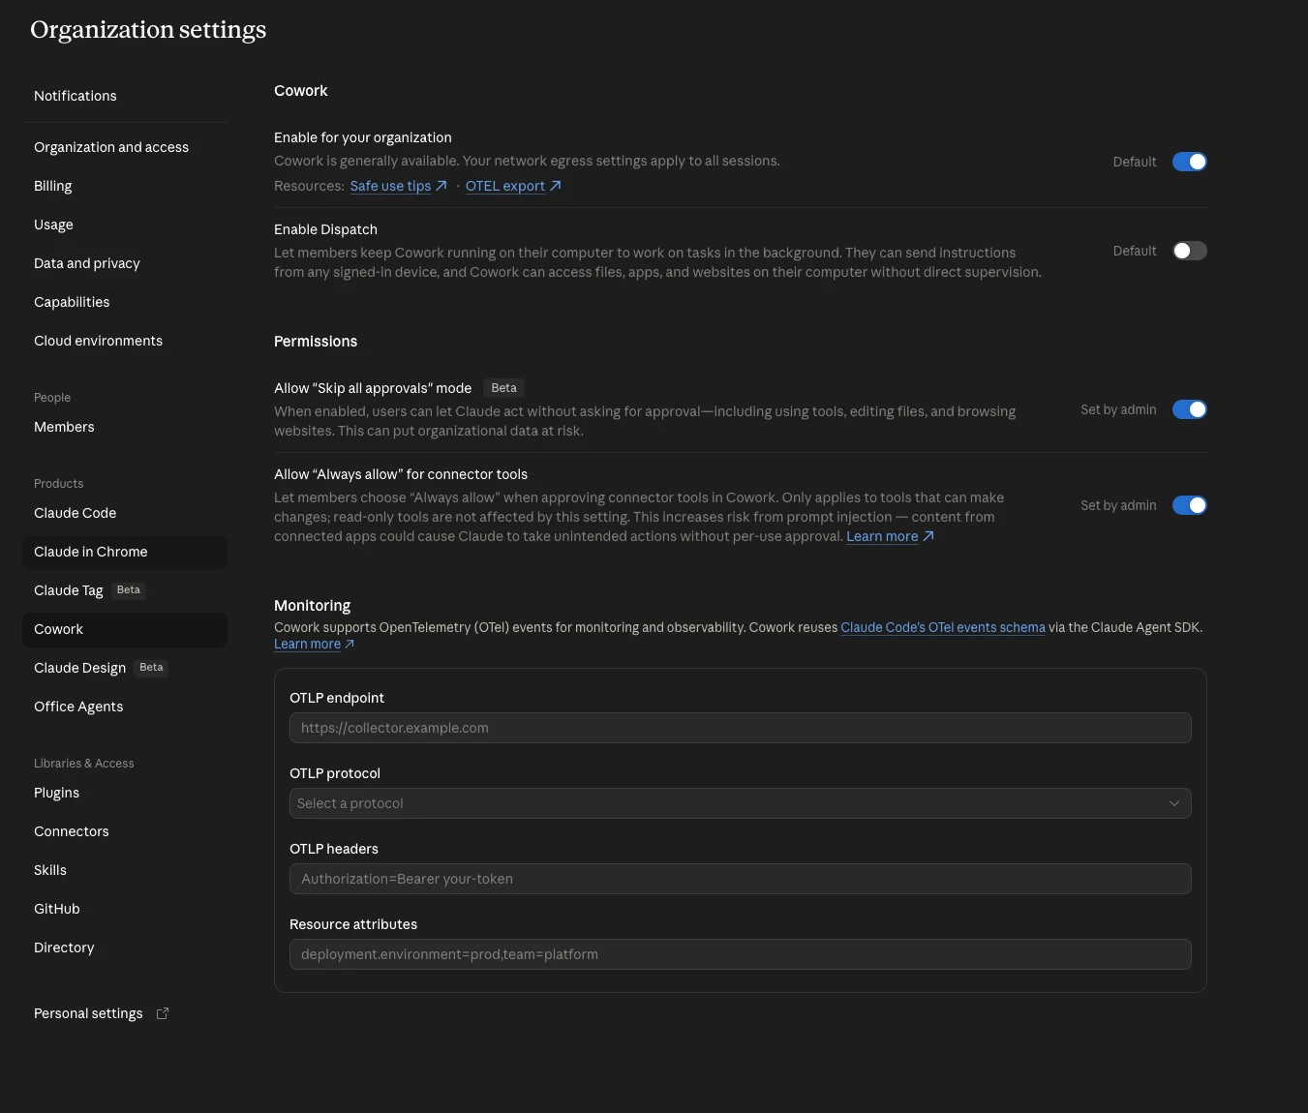Disable "Skip all approvals" mode toggle
This screenshot has height=1113, width=1308.
1189,409
